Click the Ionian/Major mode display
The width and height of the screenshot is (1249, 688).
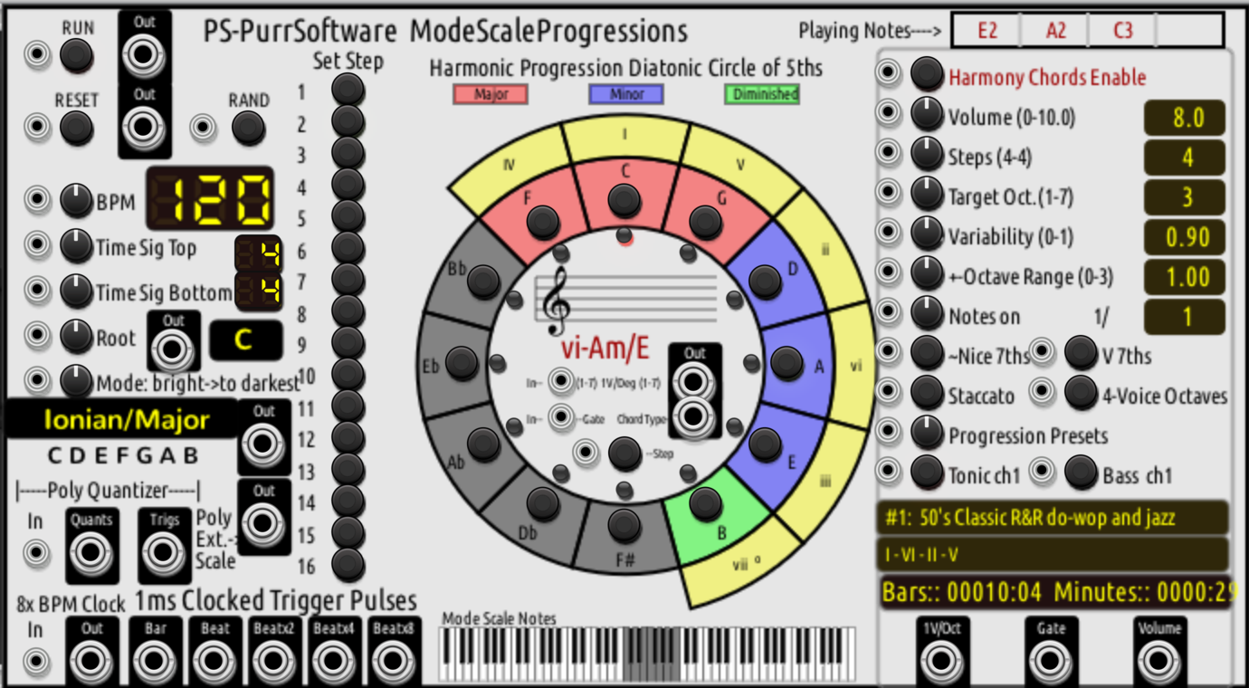coord(122,420)
